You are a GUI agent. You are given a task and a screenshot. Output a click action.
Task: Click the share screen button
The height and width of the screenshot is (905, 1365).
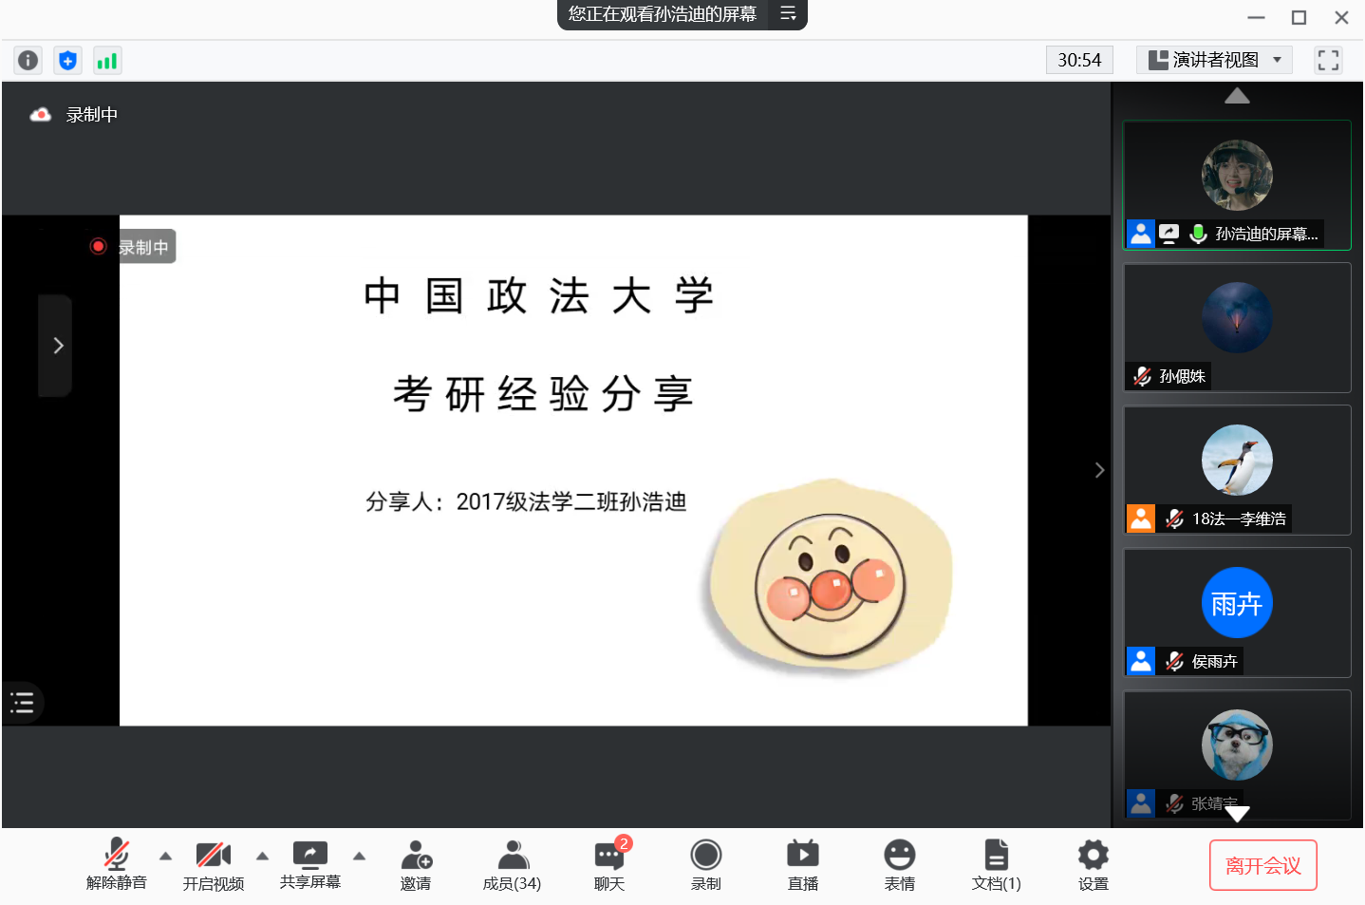pyautogui.click(x=310, y=864)
